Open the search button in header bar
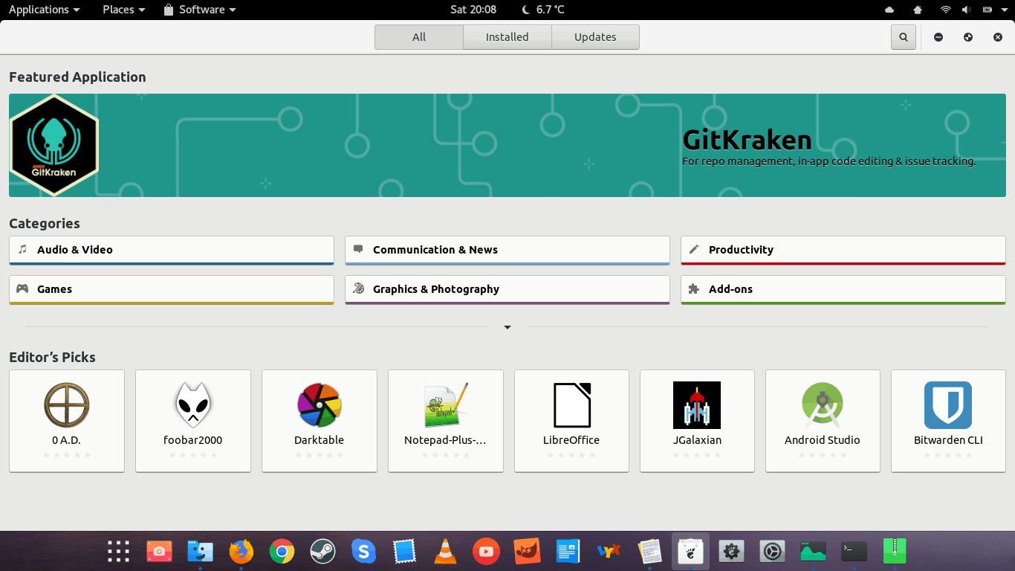This screenshot has height=571, width=1015. click(x=903, y=37)
